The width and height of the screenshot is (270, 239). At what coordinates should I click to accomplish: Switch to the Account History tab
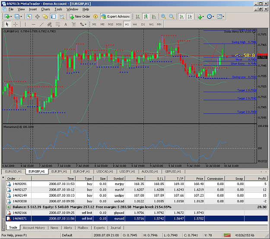tap(34, 228)
